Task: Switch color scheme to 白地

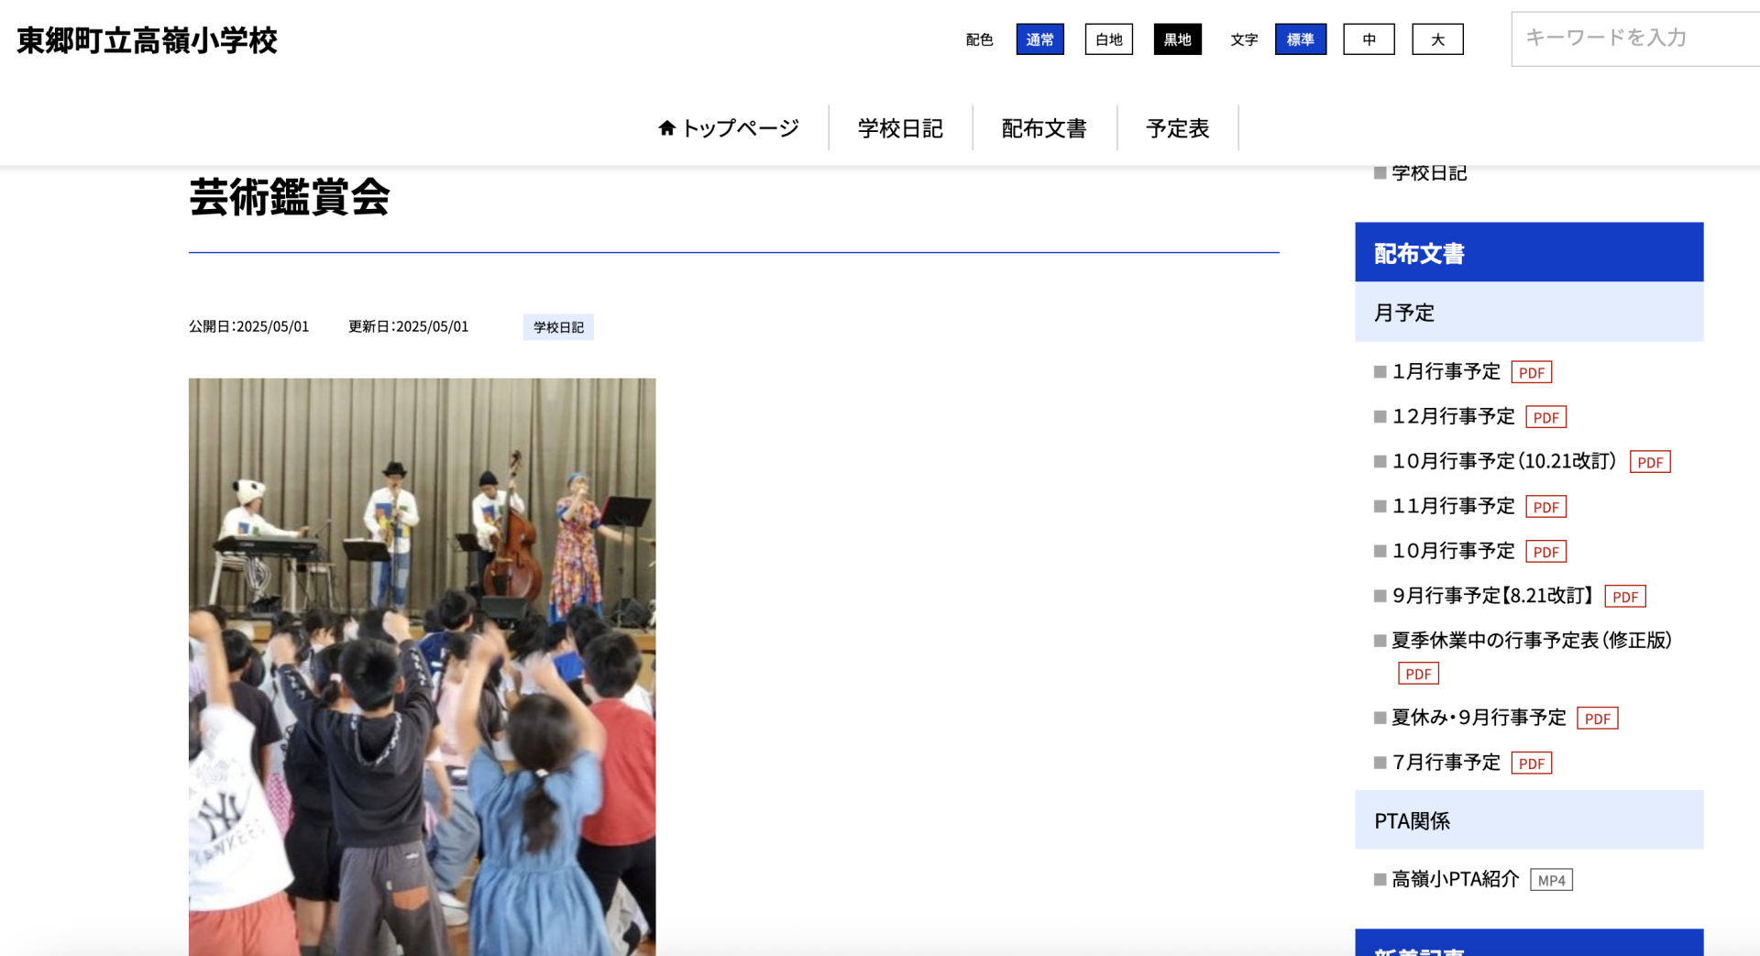Action: click(x=1108, y=39)
